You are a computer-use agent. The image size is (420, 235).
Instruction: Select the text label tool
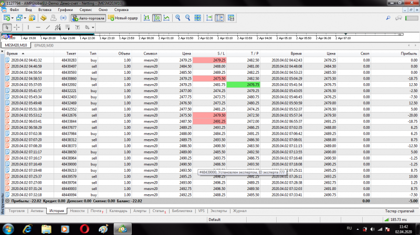click(x=77, y=27)
